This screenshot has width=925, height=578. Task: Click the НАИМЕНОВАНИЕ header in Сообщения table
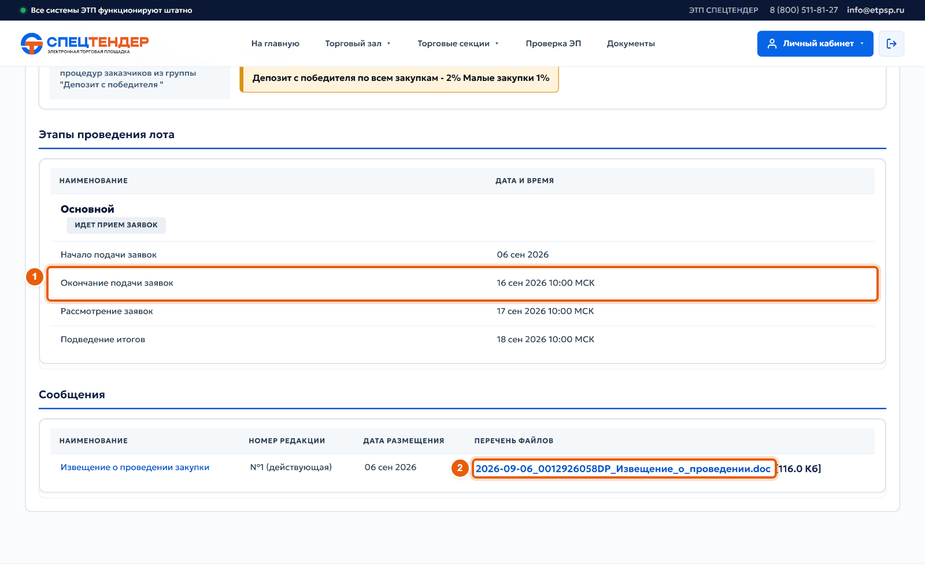tap(94, 441)
